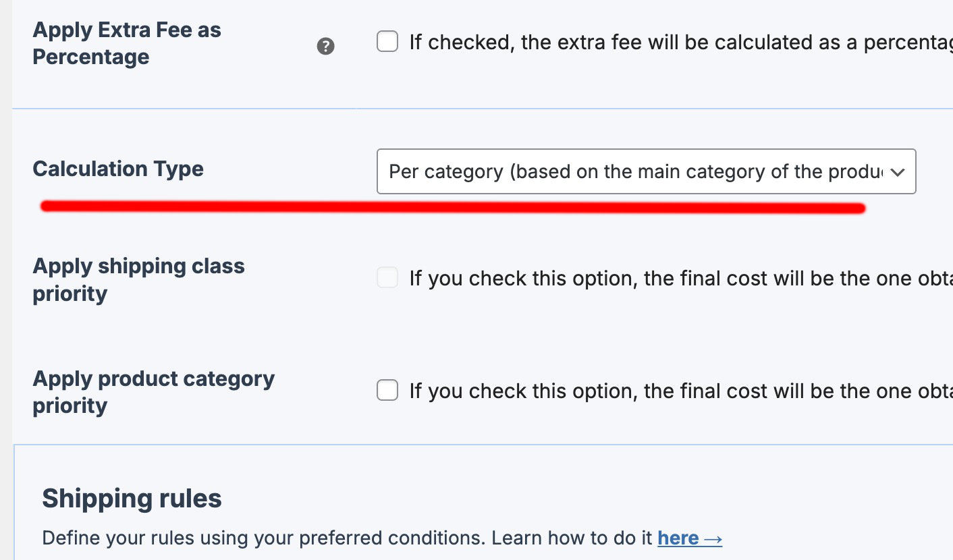
Task: Toggle the Apply shipping class priority checkbox
Action: coord(387,277)
